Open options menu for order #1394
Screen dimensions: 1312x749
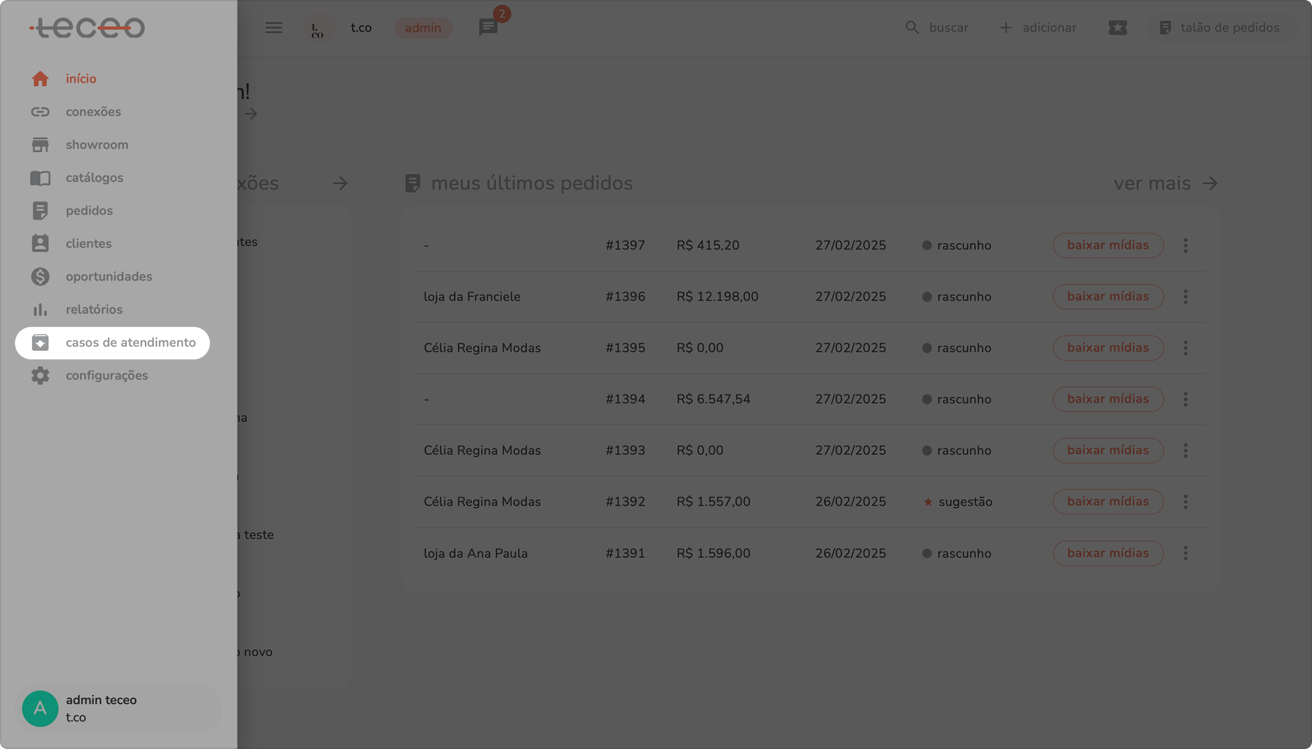click(x=1185, y=399)
